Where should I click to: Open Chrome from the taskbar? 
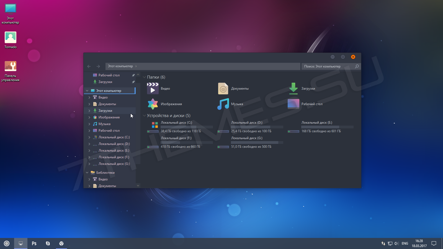click(61, 243)
